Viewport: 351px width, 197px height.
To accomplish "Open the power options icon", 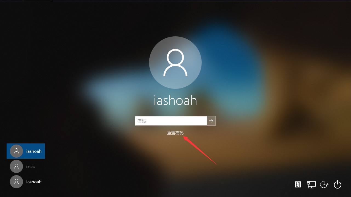I will point(338,184).
